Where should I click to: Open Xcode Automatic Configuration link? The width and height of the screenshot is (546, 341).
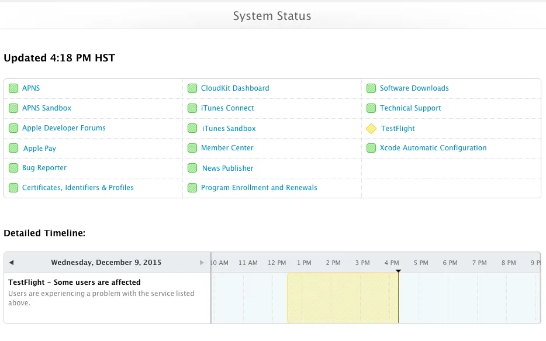433,148
